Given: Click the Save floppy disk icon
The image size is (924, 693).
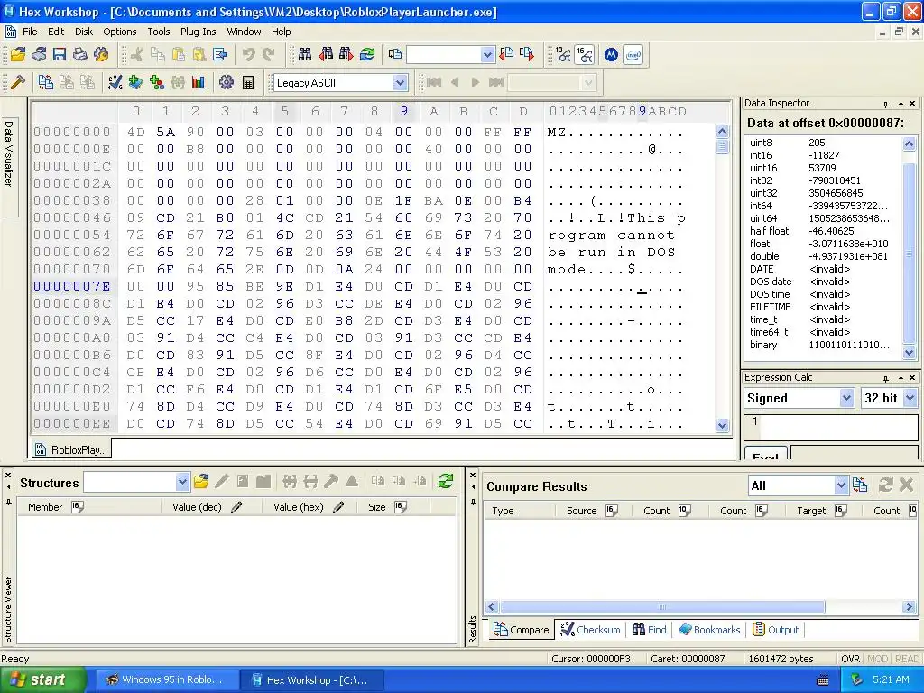Looking at the screenshot, I should 60,55.
